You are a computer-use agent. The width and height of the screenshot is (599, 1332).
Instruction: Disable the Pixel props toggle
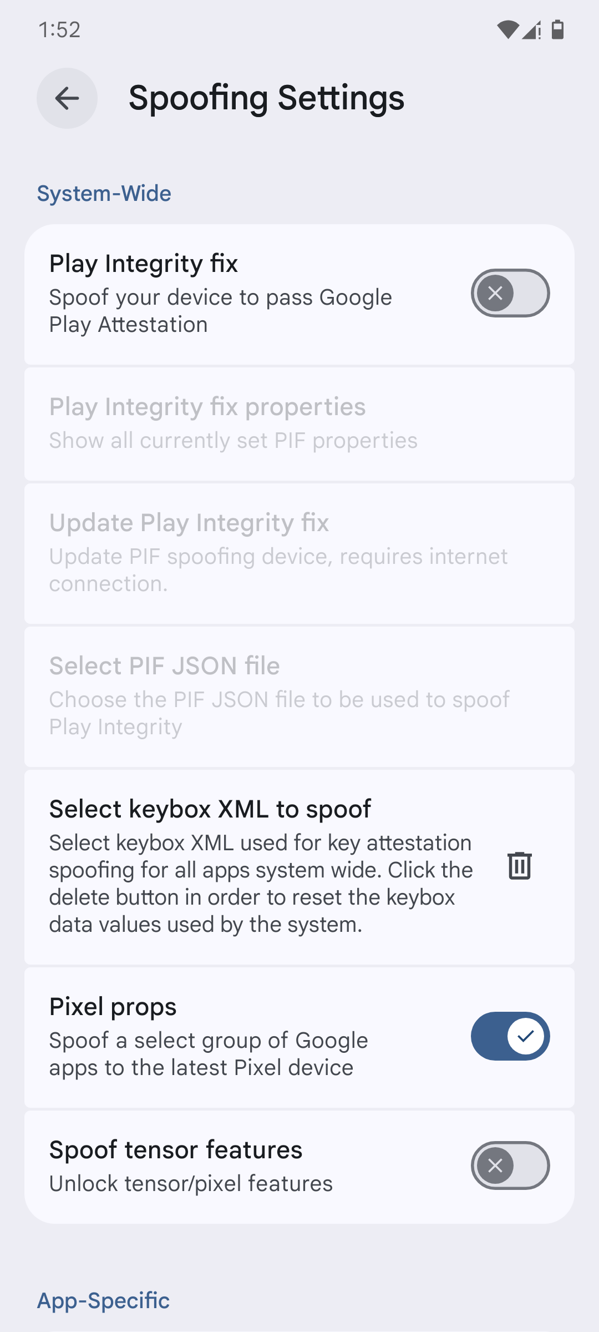point(510,1036)
